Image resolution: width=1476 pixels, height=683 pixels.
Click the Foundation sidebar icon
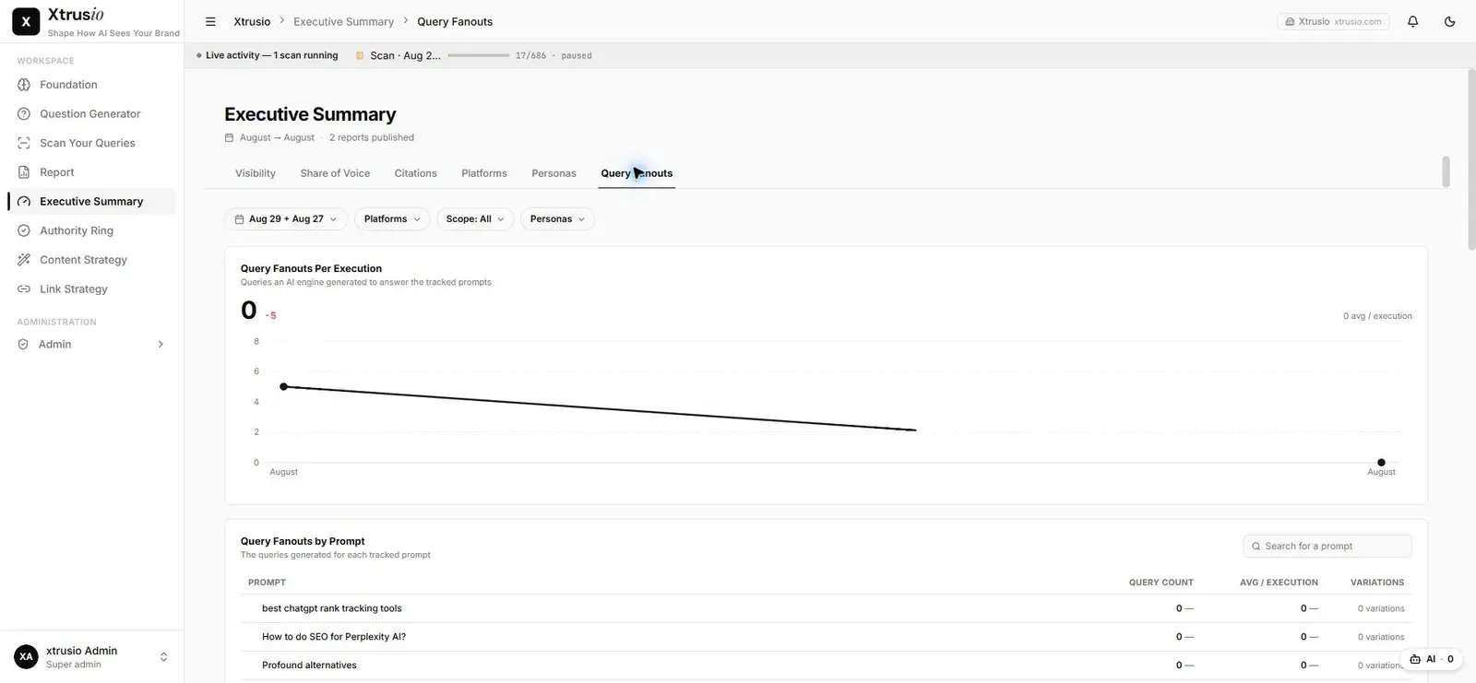pos(24,85)
